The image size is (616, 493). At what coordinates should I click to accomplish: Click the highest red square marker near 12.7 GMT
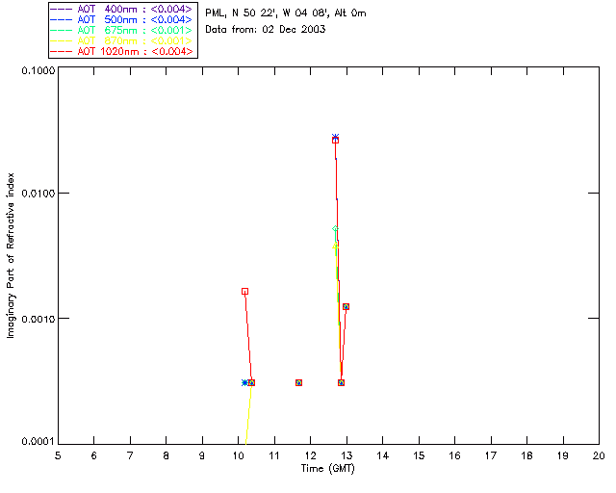coord(335,140)
